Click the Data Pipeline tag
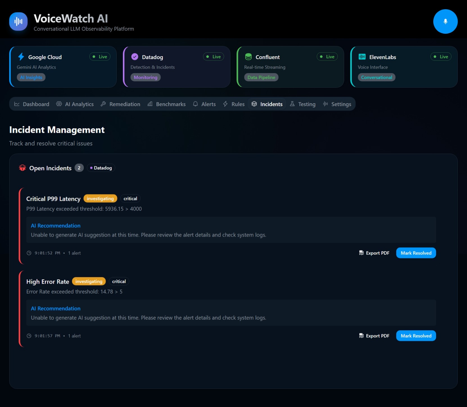The height and width of the screenshot is (407, 467). click(x=261, y=77)
